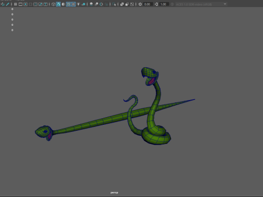Toggle viewport Shadows icon
263x197 pixels.
(x=83, y=4)
